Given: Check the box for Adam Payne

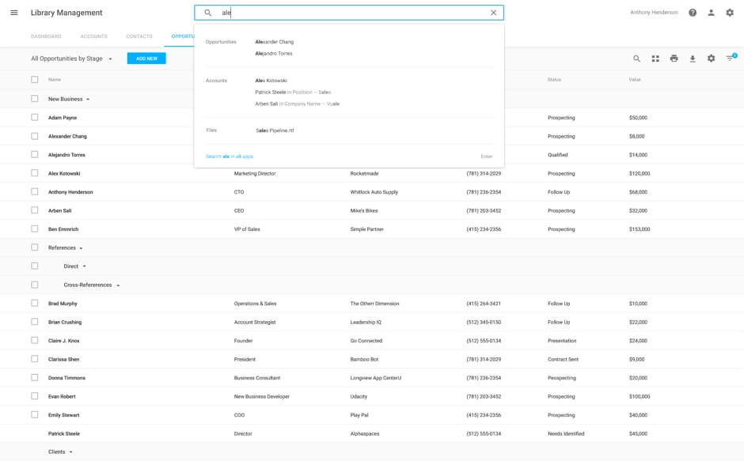Looking at the screenshot, I should 34,118.
